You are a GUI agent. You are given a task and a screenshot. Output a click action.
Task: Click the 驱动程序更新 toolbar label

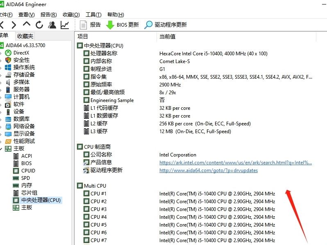click(171, 25)
